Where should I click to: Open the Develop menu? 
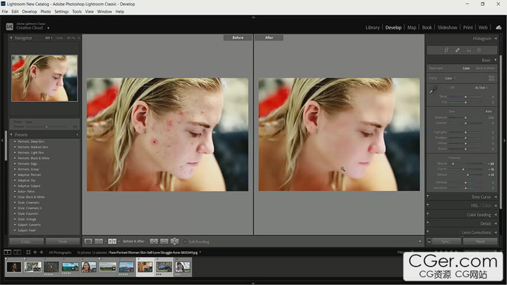[29, 12]
